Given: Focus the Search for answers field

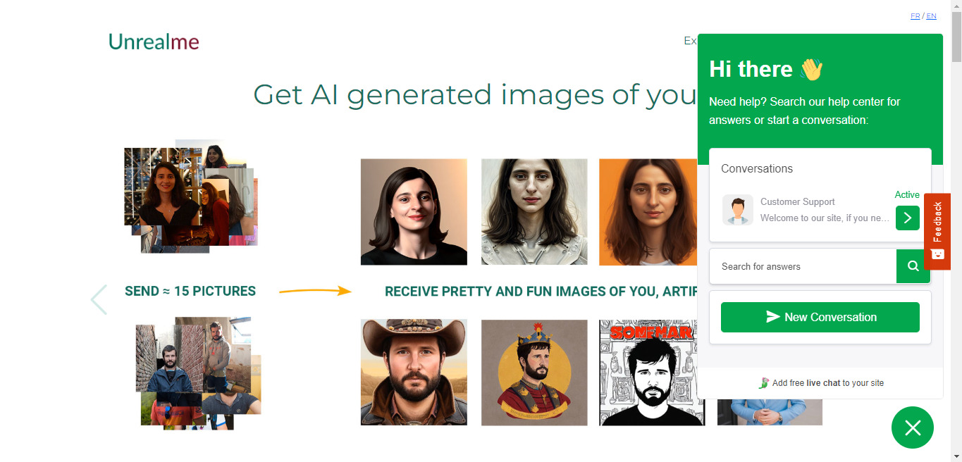Looking at the screenshot, I should point(803,266).
